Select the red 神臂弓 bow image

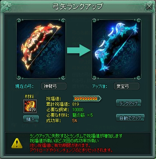point(41,49)
